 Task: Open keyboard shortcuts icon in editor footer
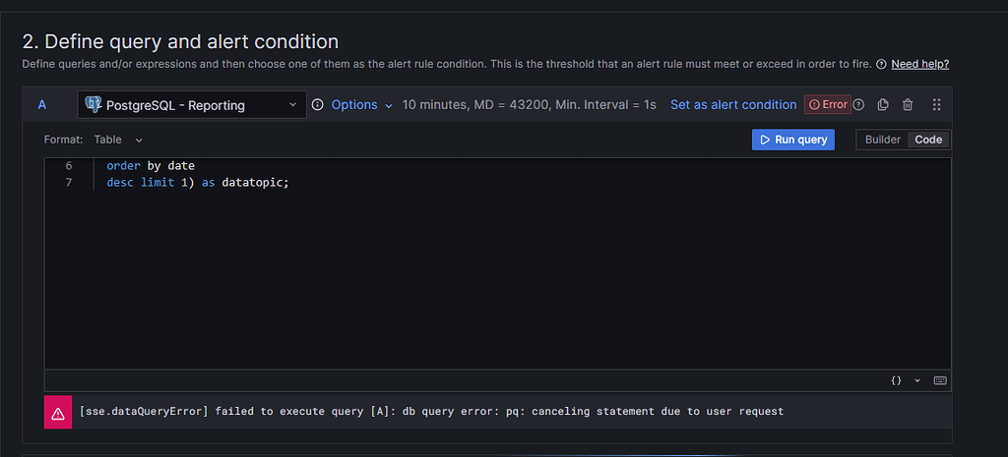[x=940, y=380]
